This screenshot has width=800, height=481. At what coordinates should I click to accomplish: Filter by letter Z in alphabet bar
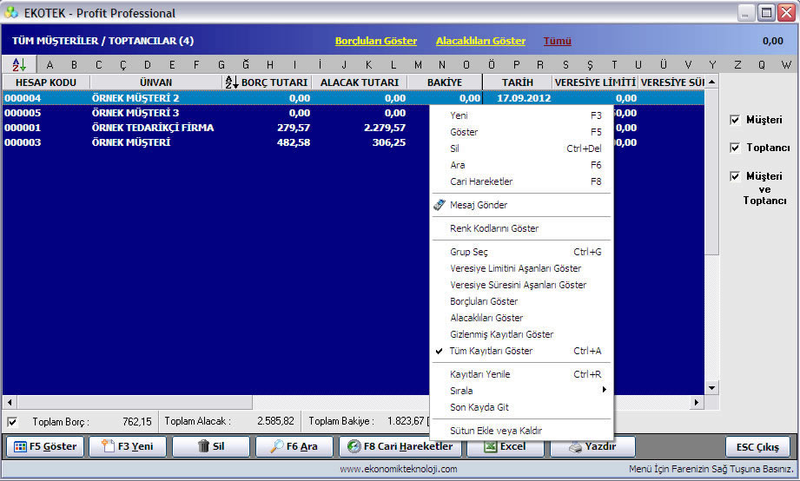[737, 64]
